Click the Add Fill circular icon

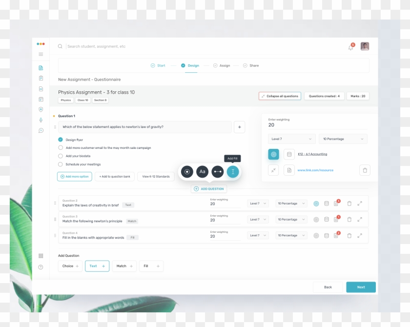coord(233,172)
